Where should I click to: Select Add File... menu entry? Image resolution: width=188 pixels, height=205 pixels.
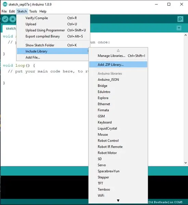(x=53, y=57)
